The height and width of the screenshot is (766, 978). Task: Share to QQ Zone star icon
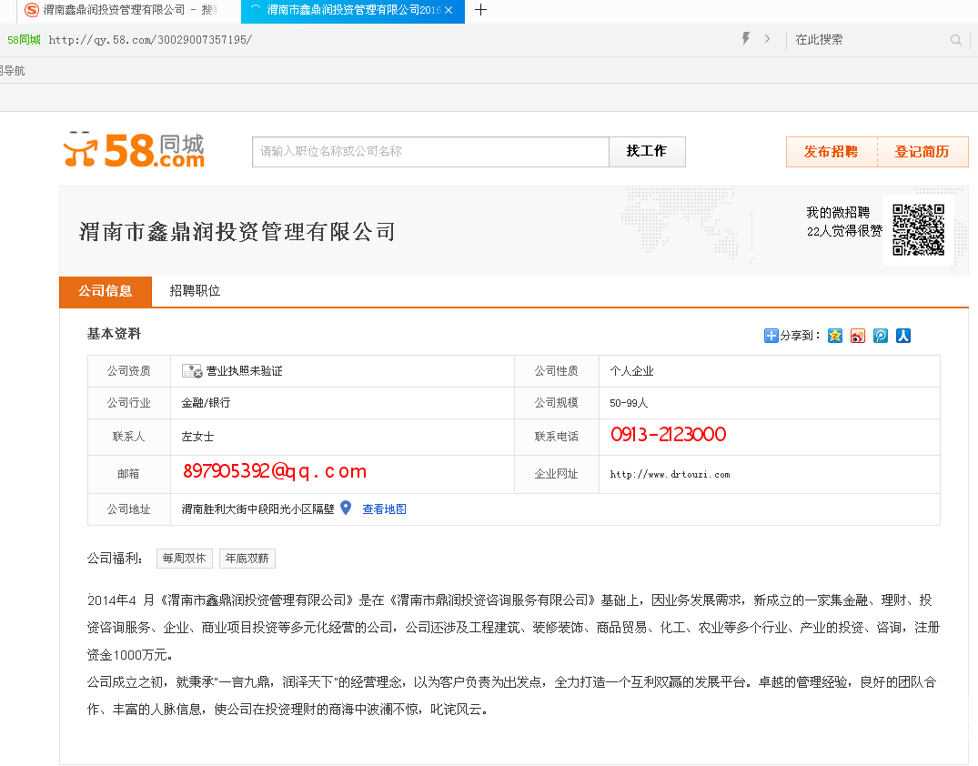tap(835, 336)
